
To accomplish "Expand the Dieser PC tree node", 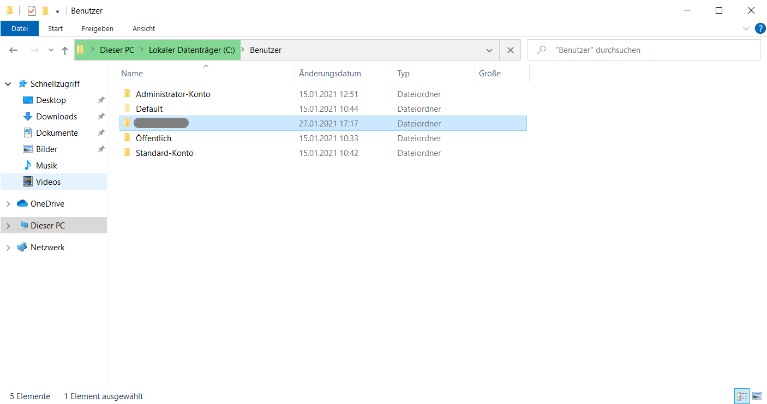I will point(8,226).
